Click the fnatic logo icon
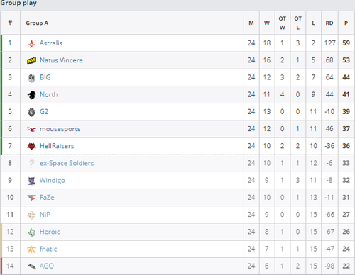355x275 pixels. 31,249
